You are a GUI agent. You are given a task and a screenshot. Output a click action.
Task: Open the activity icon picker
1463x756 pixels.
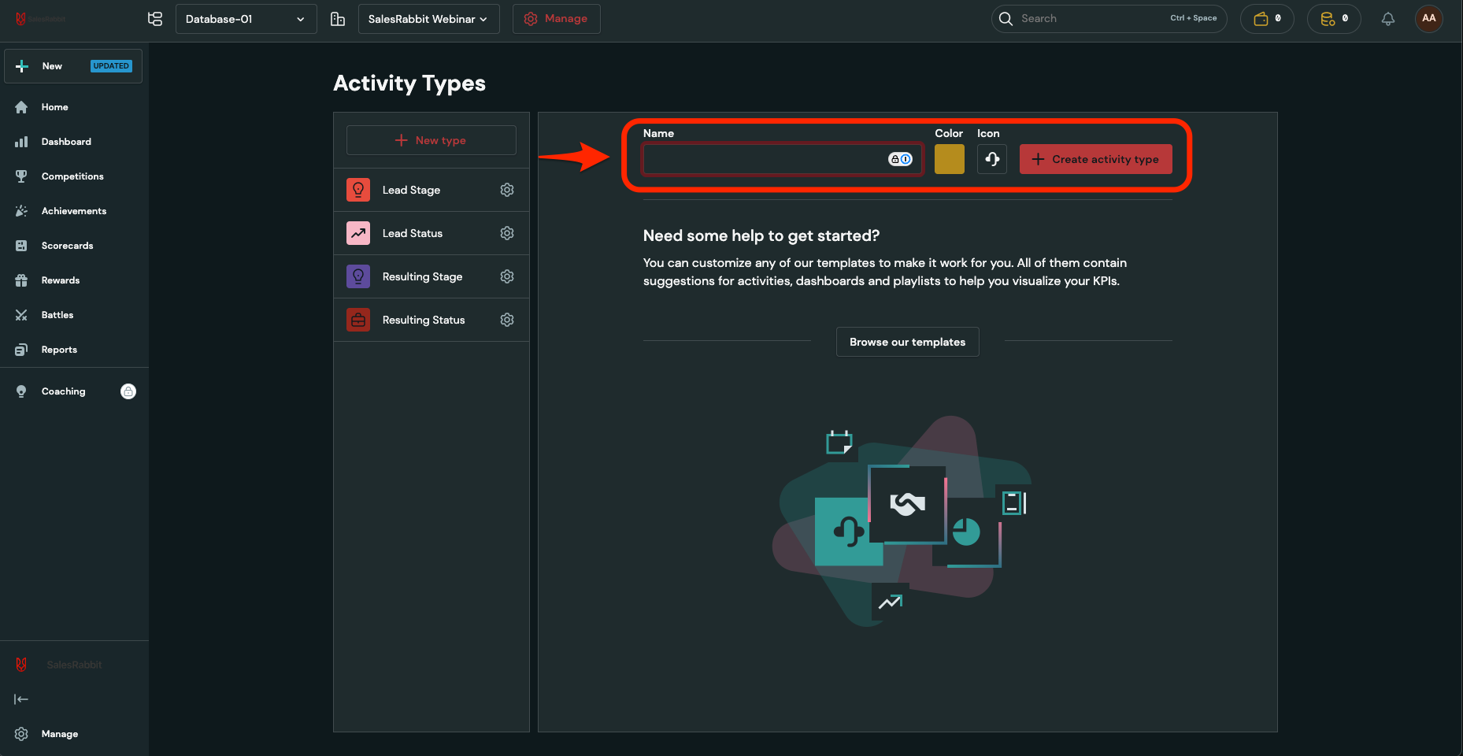point(991,159)
